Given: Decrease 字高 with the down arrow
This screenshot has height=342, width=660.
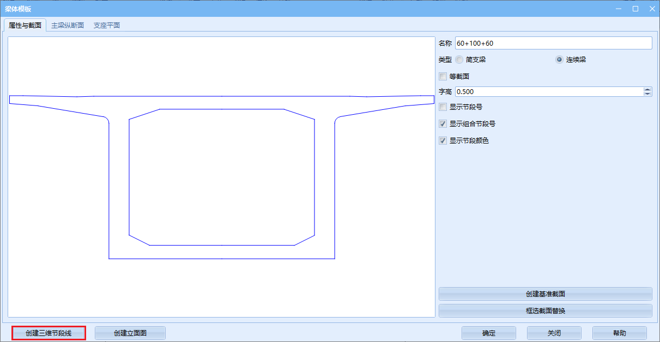Looking at the screenshot, I should 647,94.
